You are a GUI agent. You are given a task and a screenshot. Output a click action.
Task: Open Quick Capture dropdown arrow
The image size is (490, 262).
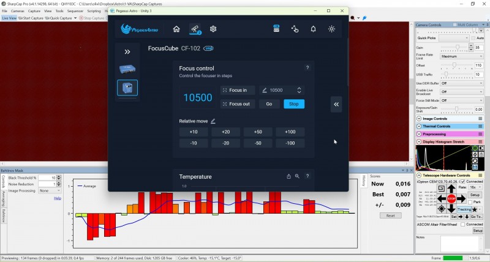[x=75, y=18]
